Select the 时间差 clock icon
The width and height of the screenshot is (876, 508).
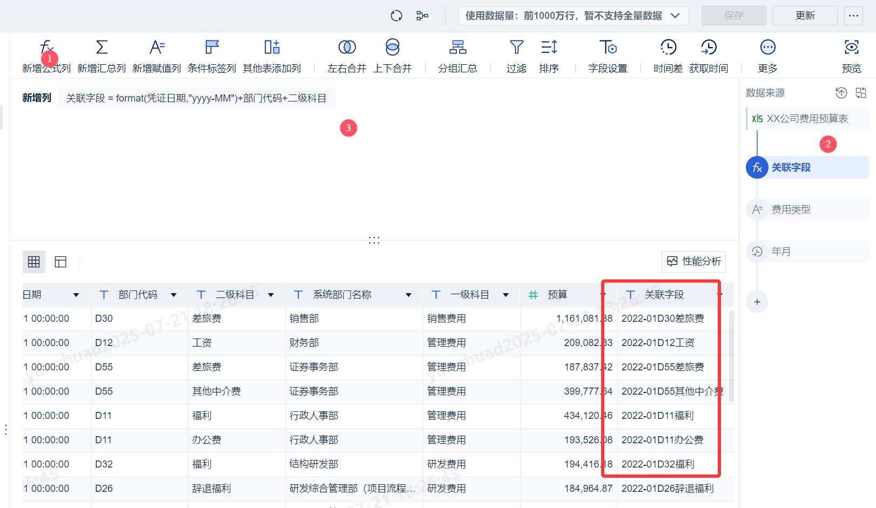[x=668, y=48]
